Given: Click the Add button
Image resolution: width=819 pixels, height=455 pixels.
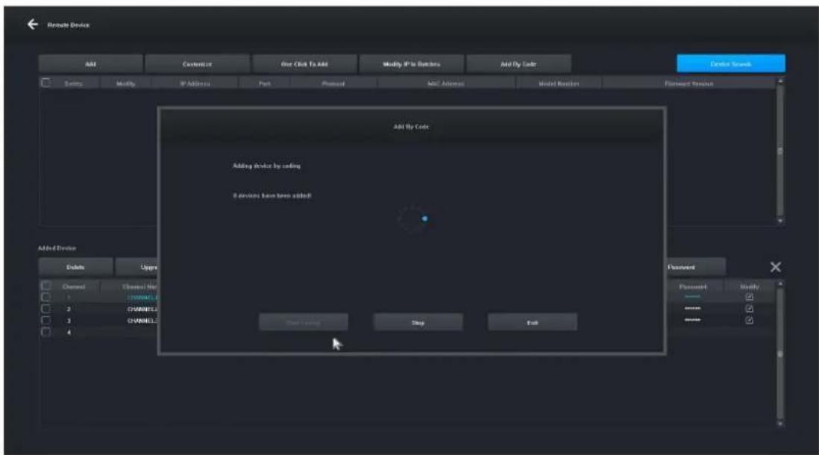Looking at the screenshot, I should (90, 63).
